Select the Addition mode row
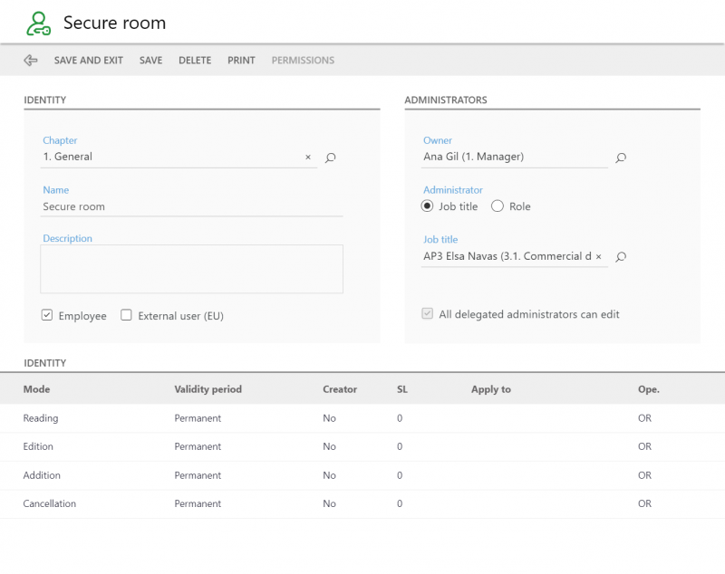The height and width of the screenshot is (574, 725). tap(362, 475)
